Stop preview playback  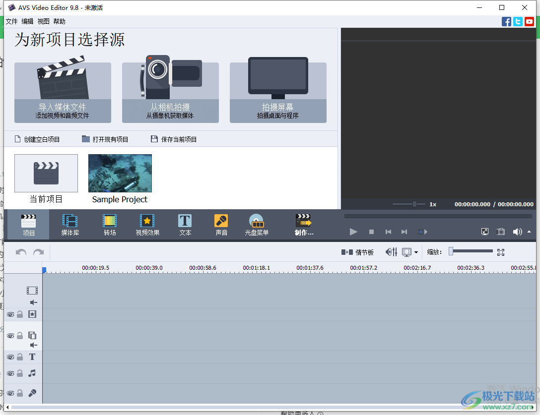371,232
